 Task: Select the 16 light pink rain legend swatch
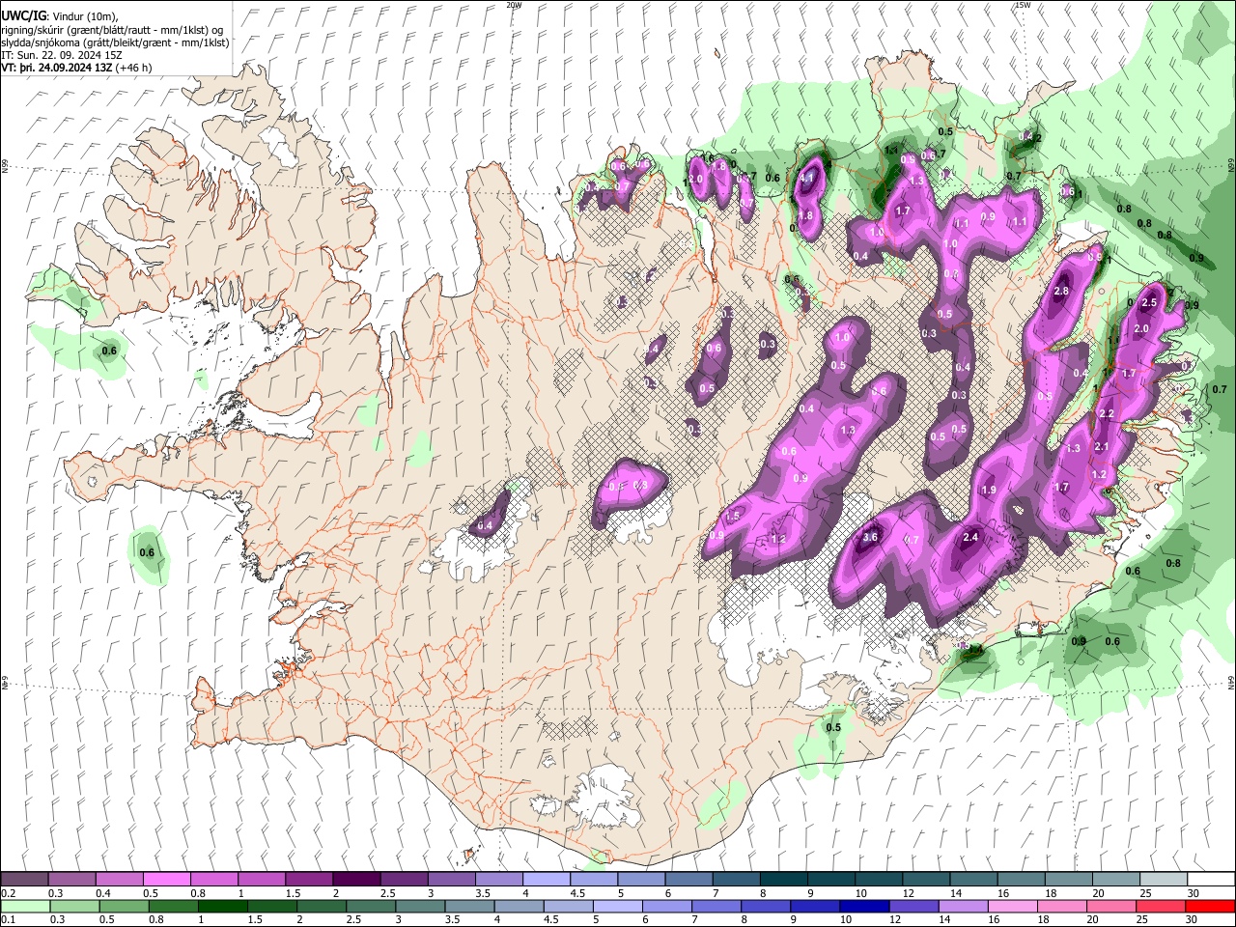coord(1012,907)
